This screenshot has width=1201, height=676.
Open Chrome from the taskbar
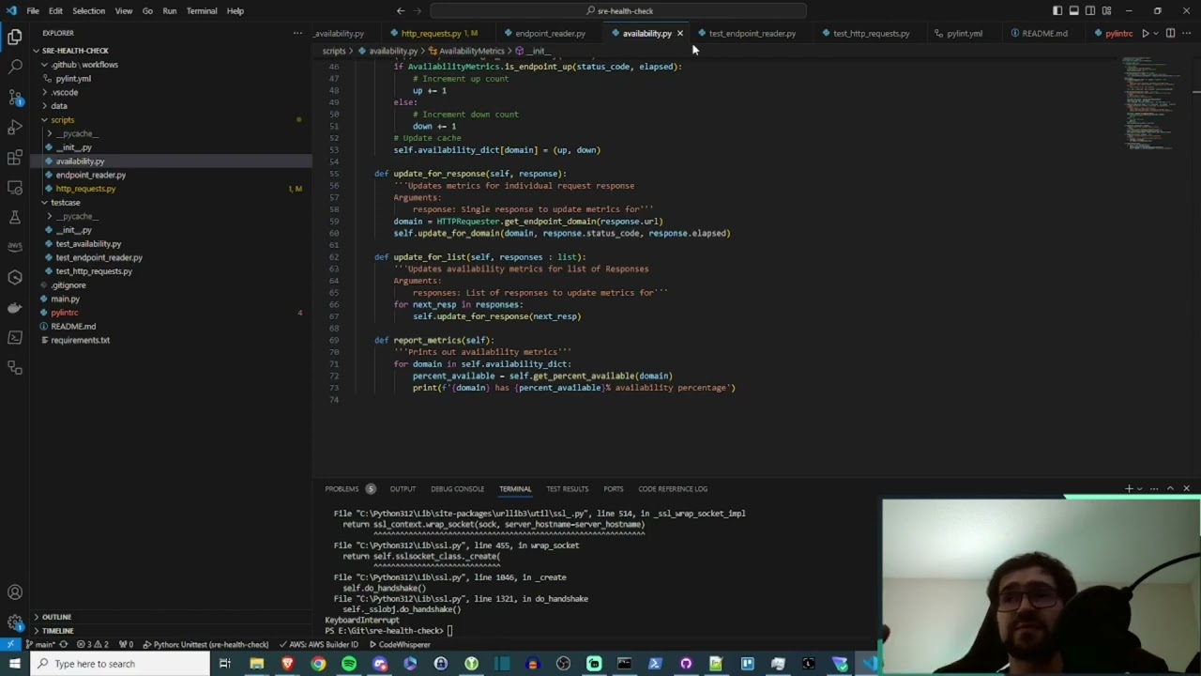tap(318, 664)
